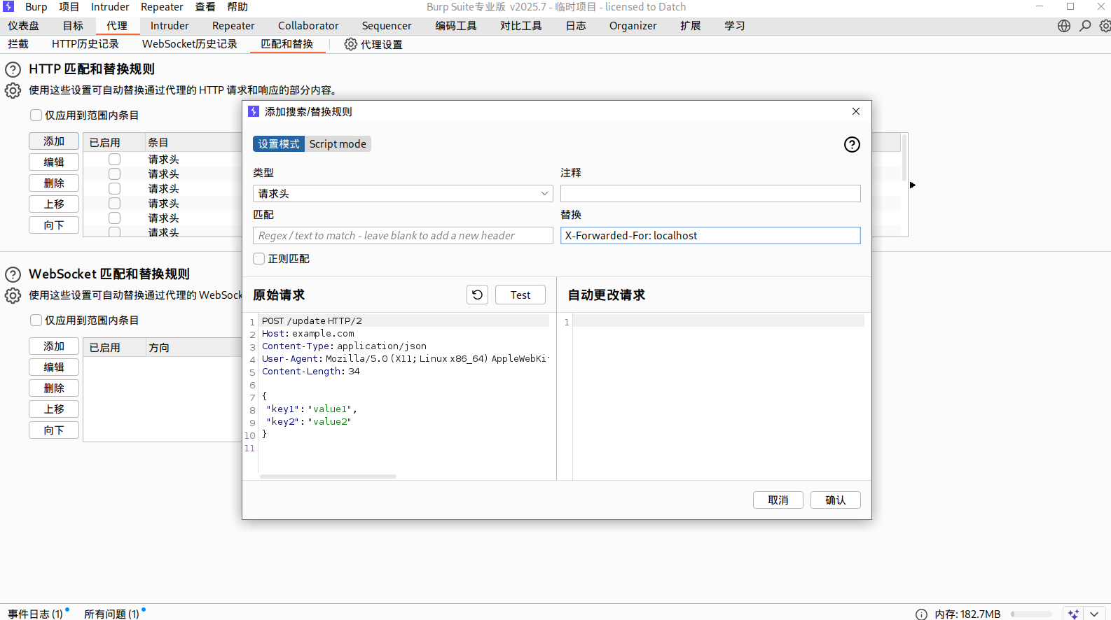This screenshot has height=620, width=1111.
Task: Switch to the 学习 tab
Action: point(735,26)
